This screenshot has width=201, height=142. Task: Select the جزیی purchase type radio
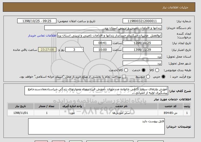[163, 77]
